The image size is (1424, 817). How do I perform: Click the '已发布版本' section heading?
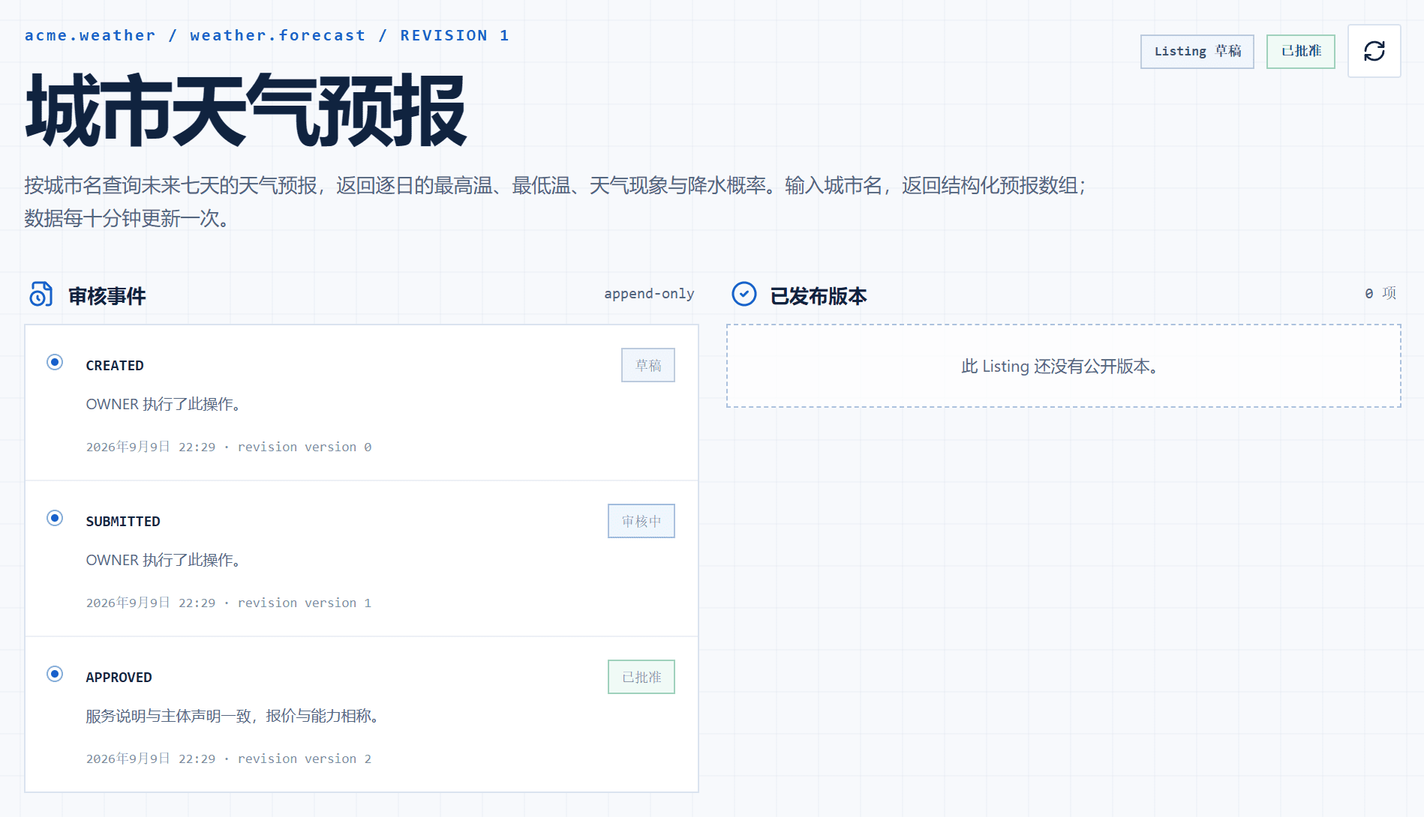coord(819,296)
